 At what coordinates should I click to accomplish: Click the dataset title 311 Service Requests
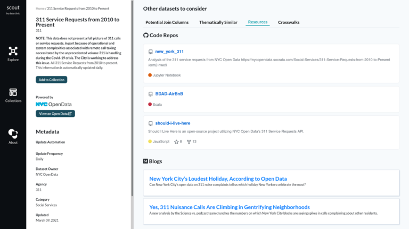(77, 22)
